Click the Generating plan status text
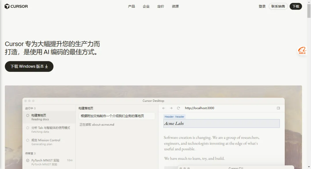The width and height of the screenshot is (311, 169). (x=42, y=144)
